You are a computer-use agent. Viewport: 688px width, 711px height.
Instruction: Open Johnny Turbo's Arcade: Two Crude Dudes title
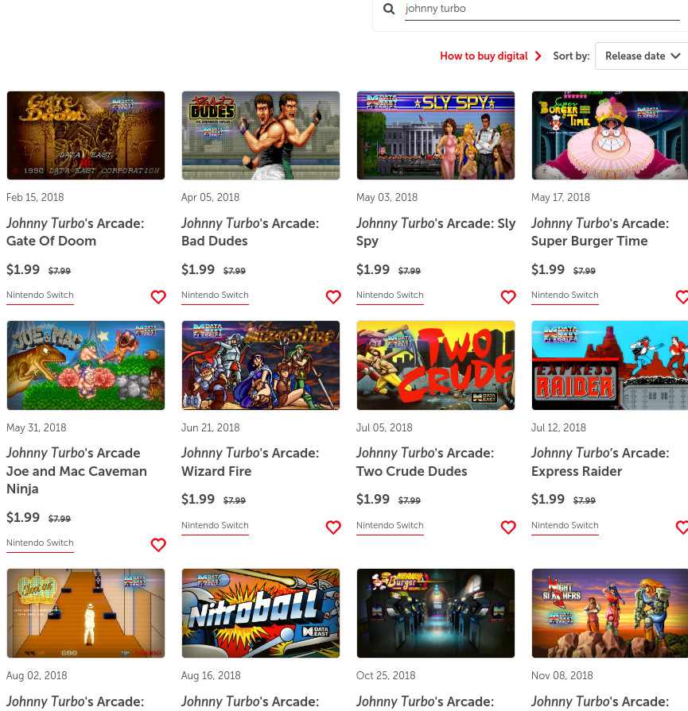coord(425,462)
